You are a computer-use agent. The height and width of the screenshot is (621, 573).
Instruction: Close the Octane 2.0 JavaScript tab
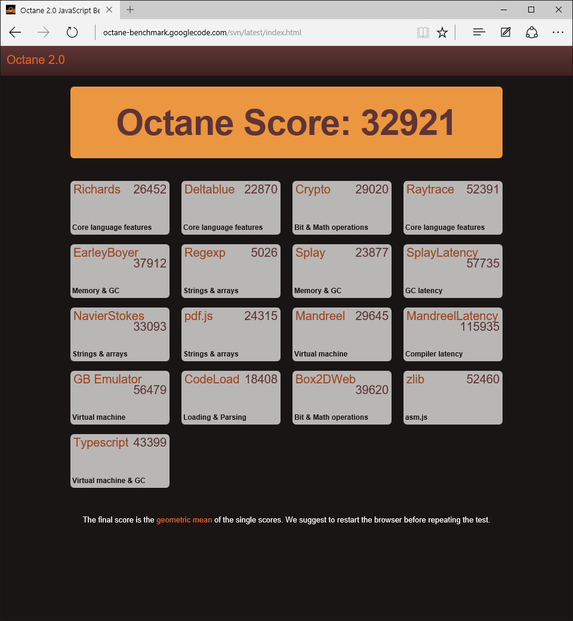coord(109,10)
